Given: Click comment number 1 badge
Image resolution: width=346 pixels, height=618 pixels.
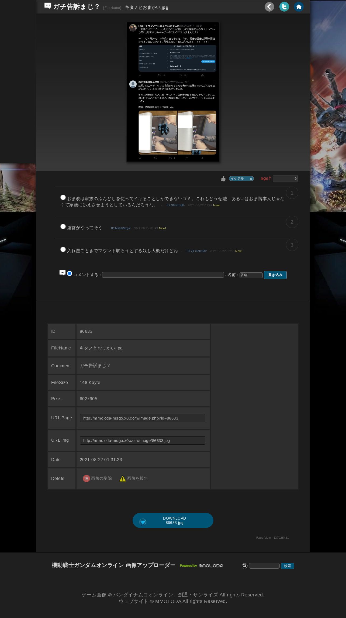Looking at the screenshot, I should coord(292,193).
